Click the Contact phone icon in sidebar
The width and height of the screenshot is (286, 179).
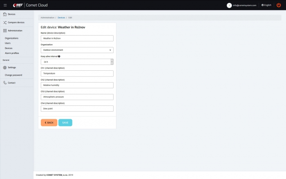point(4,83)
